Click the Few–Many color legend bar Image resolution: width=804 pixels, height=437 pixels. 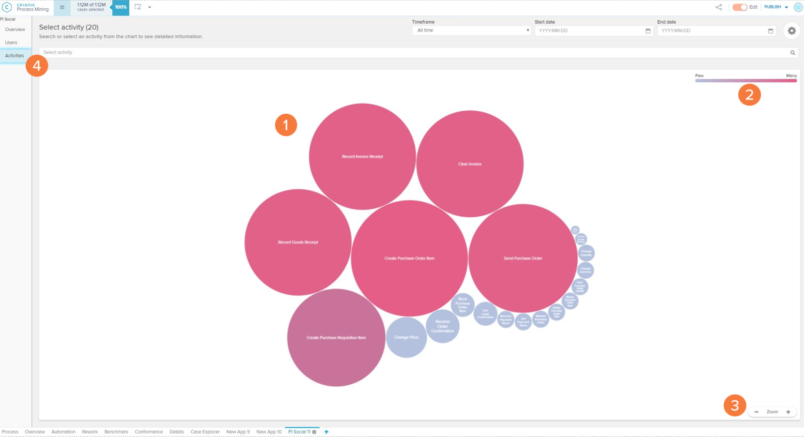point(746,80)
